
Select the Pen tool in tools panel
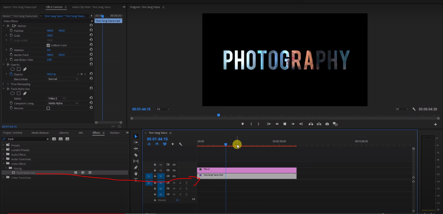pyautogui.click(x=136, y=167)
